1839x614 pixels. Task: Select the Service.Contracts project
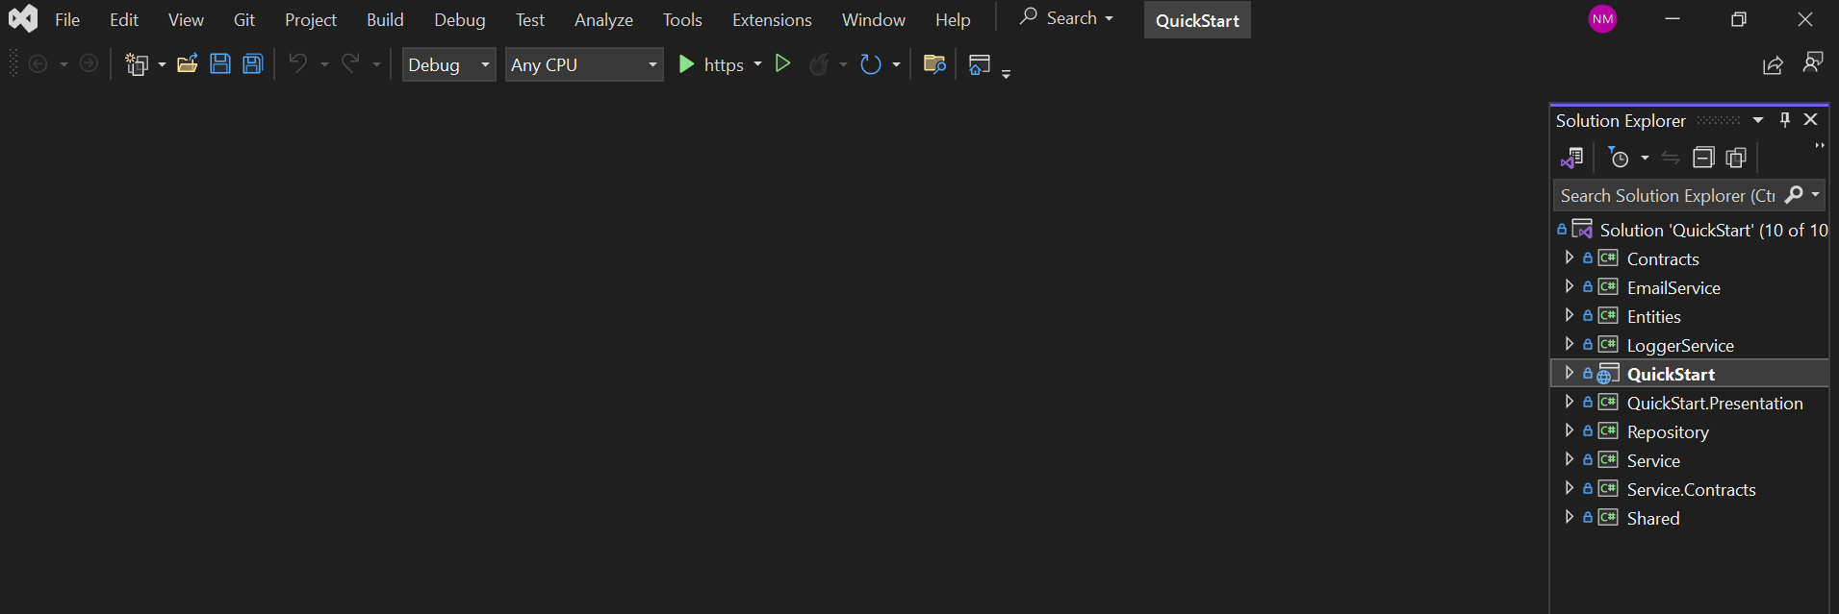click(x=1691, y=489)
